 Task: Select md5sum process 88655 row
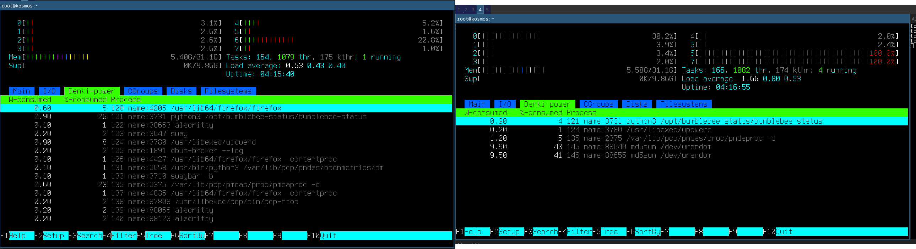coord(682,155)
